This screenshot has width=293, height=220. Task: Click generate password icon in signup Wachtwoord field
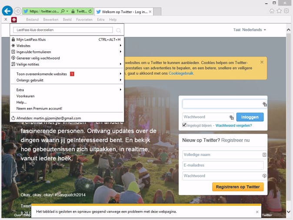[x=264, y=176]
